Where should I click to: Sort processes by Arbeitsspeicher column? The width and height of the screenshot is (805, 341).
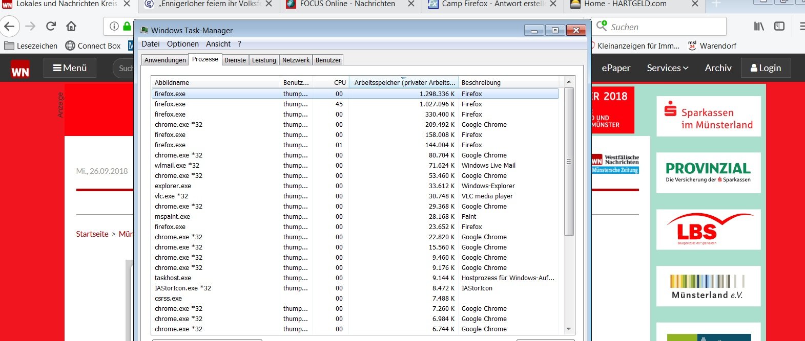pyautogui.click(x=403, y=82)
